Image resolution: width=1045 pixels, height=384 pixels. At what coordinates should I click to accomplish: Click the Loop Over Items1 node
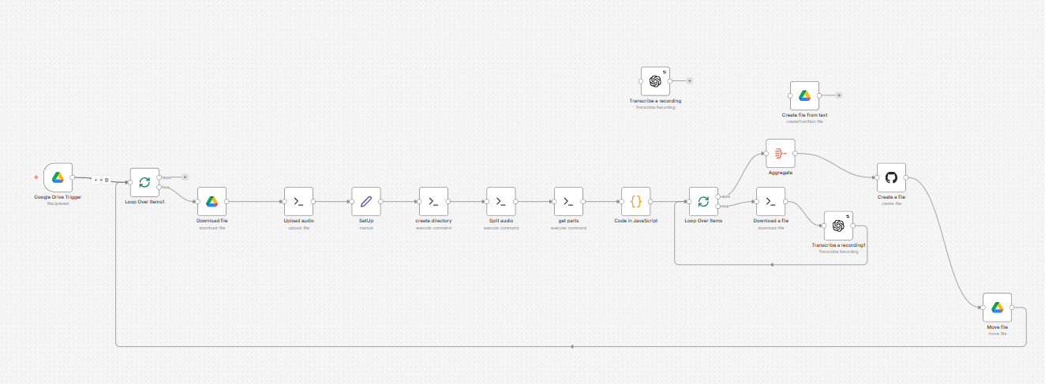click(x=144, y=182)
